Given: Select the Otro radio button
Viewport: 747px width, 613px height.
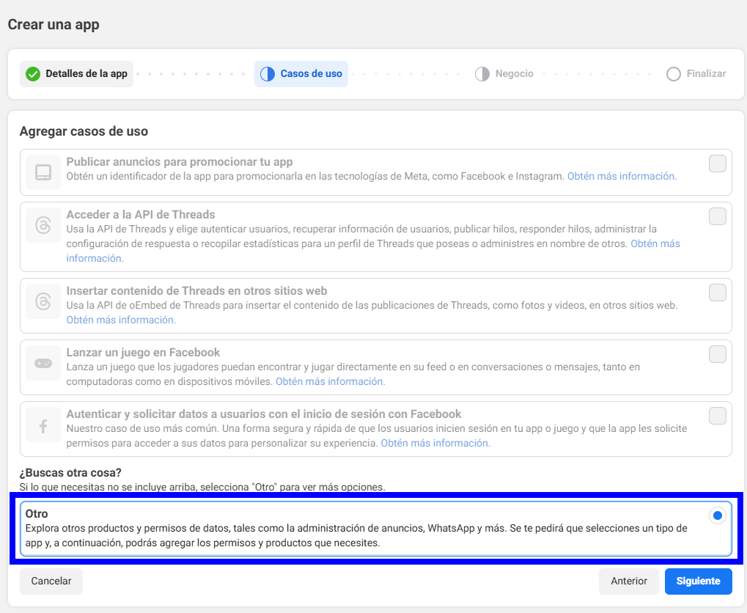Looking at the screenshot, I should click(x=717, y=515).
